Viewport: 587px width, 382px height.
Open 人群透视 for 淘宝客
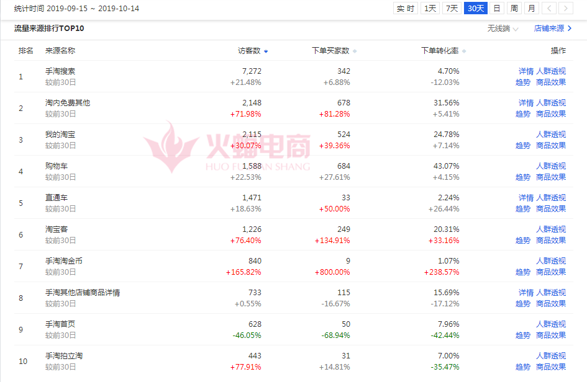[551, 229]
